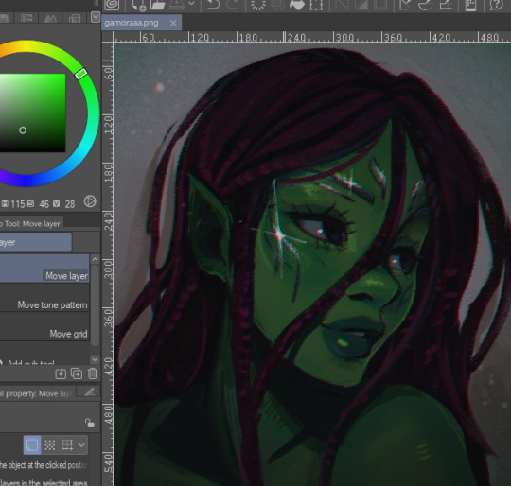Open Help via question mark bubble icon

497,5
